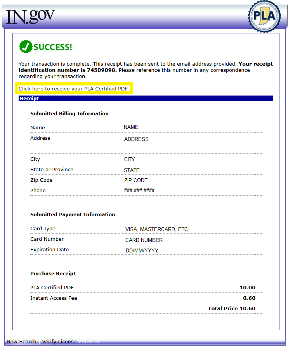Select the SUCCESS! heading text
The image size is (295, 353).
(x=53, y=47)
